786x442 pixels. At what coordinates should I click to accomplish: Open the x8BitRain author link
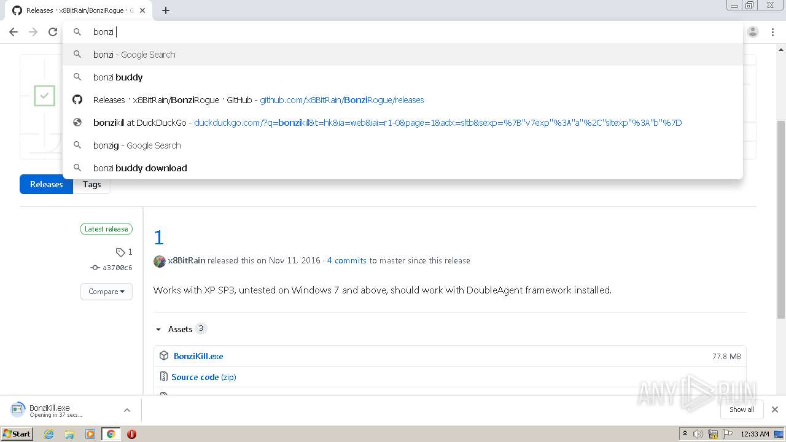187,260
